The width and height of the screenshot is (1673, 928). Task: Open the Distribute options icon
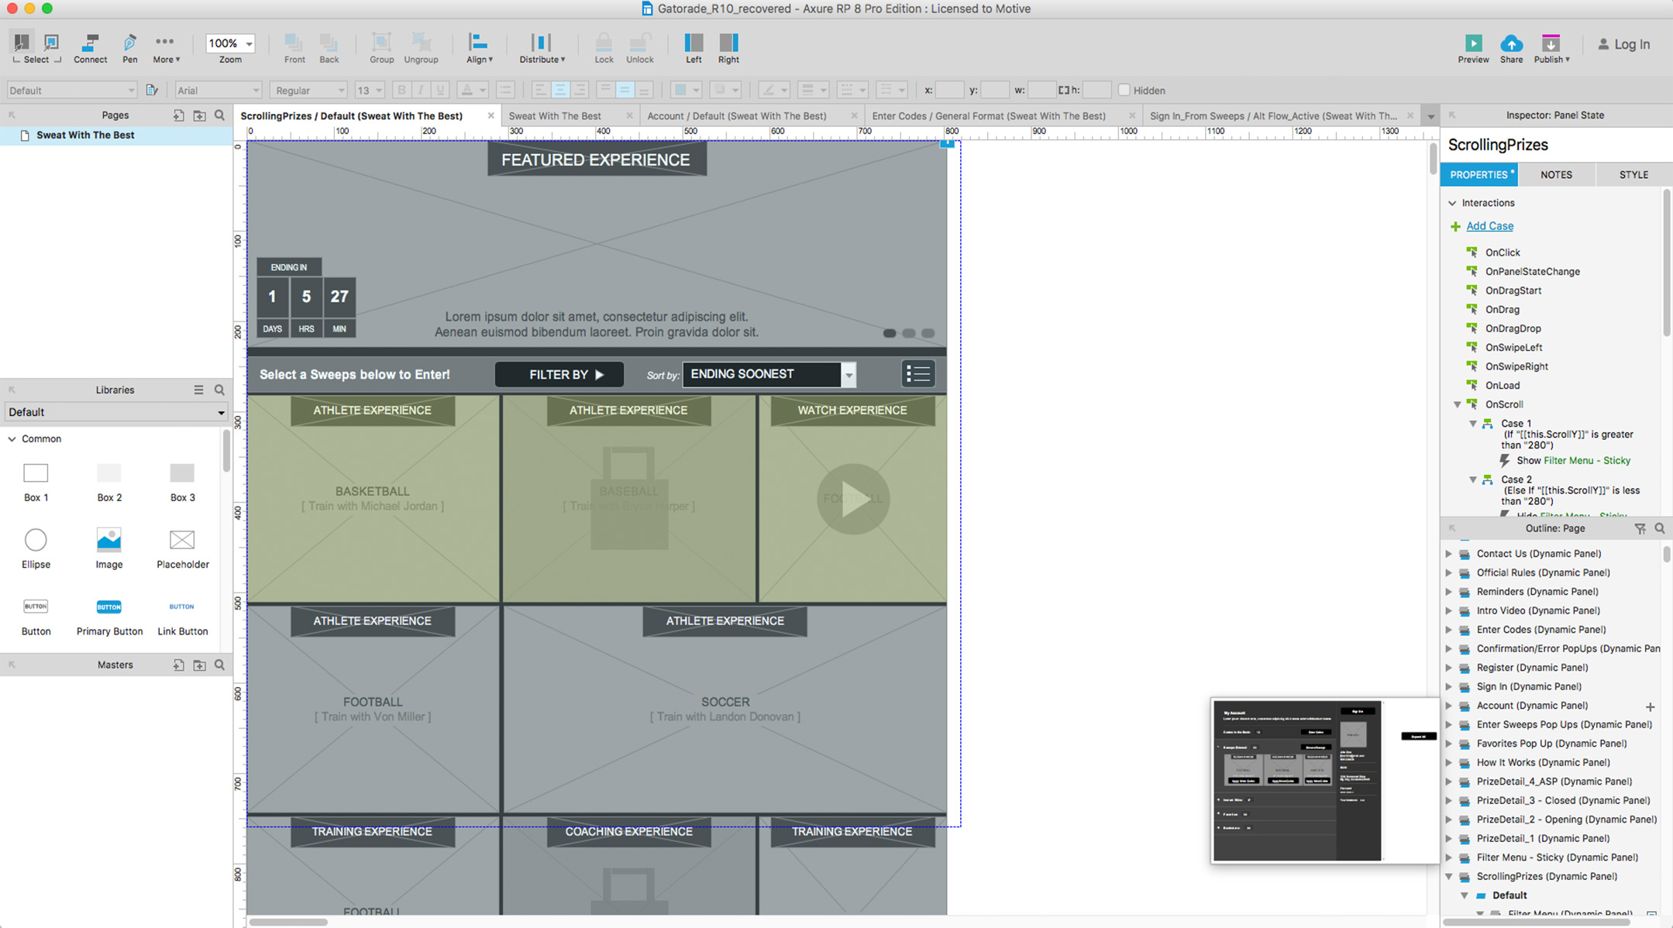(541, 46)
